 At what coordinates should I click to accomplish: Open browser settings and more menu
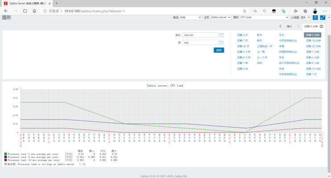click(325, 11)
